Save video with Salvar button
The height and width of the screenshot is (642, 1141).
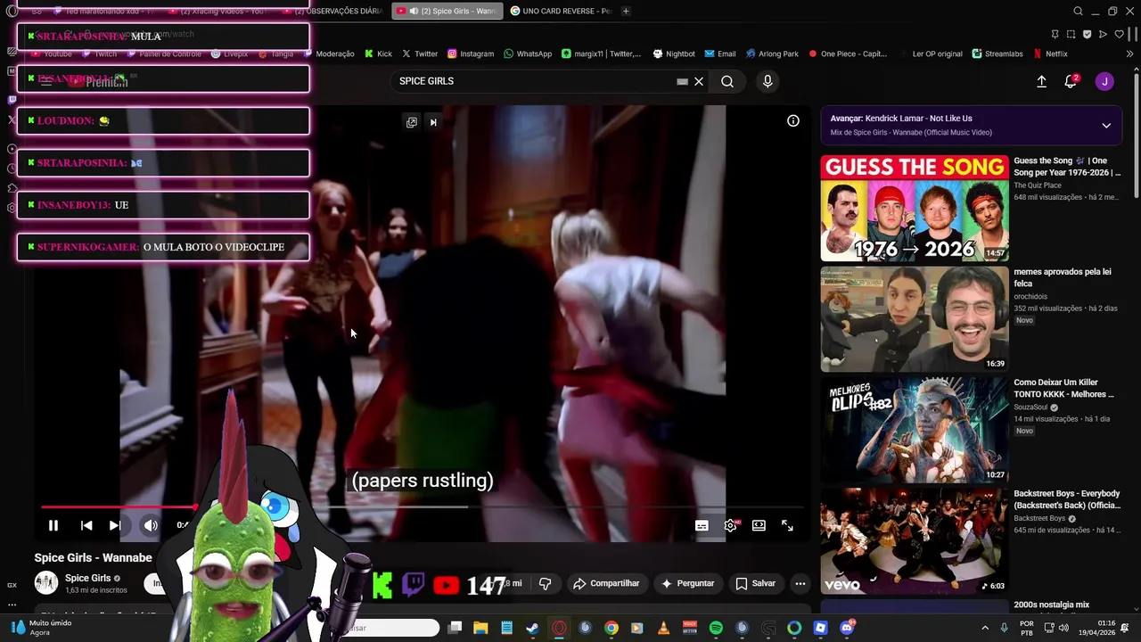click(755, 583)
